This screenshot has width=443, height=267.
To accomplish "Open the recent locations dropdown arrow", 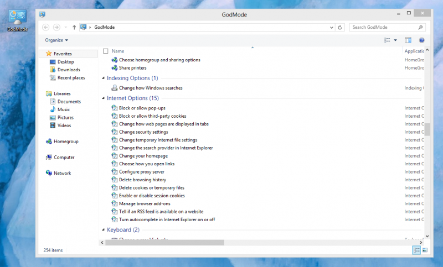I will coord(65,27).
